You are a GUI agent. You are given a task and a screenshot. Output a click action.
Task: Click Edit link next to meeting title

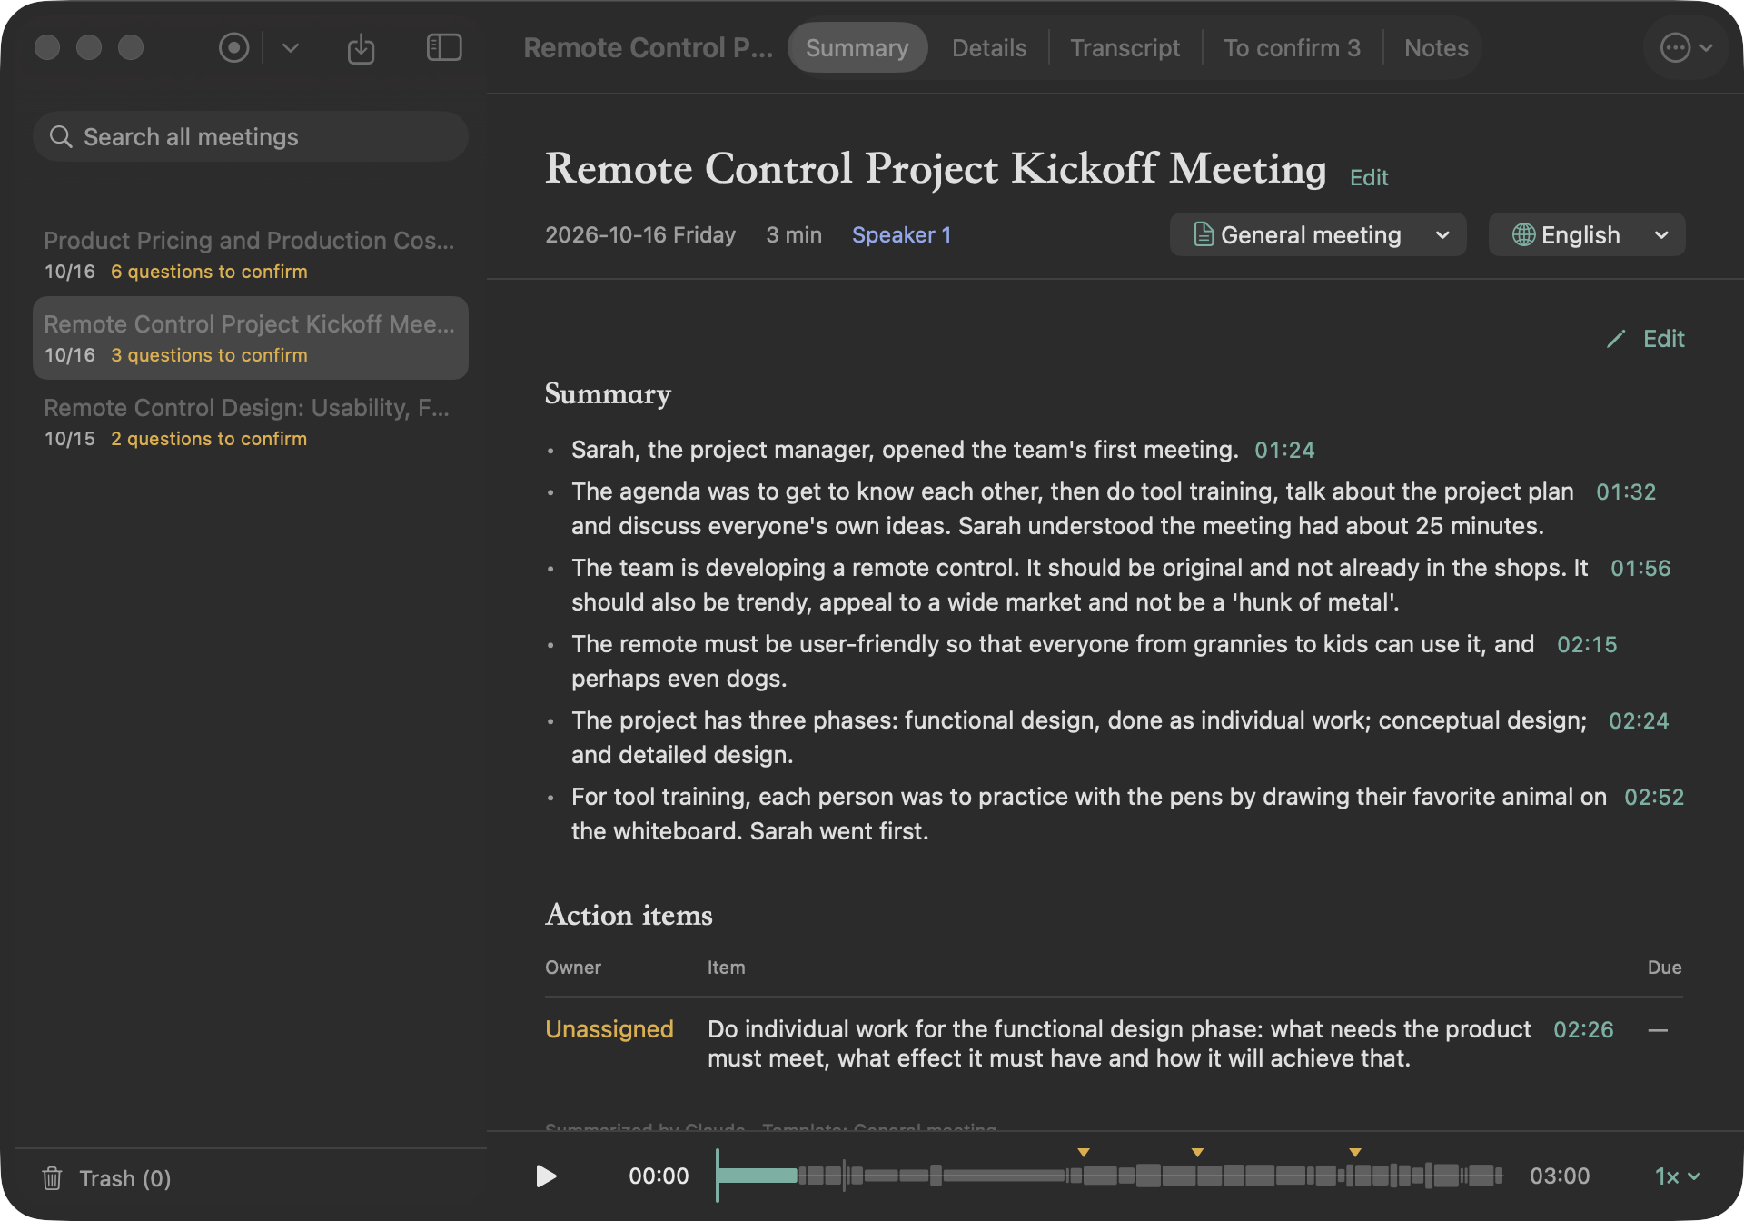click(x=1369, y=177)
